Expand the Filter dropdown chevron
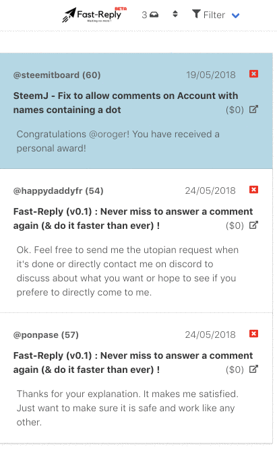 pos(236,15)
